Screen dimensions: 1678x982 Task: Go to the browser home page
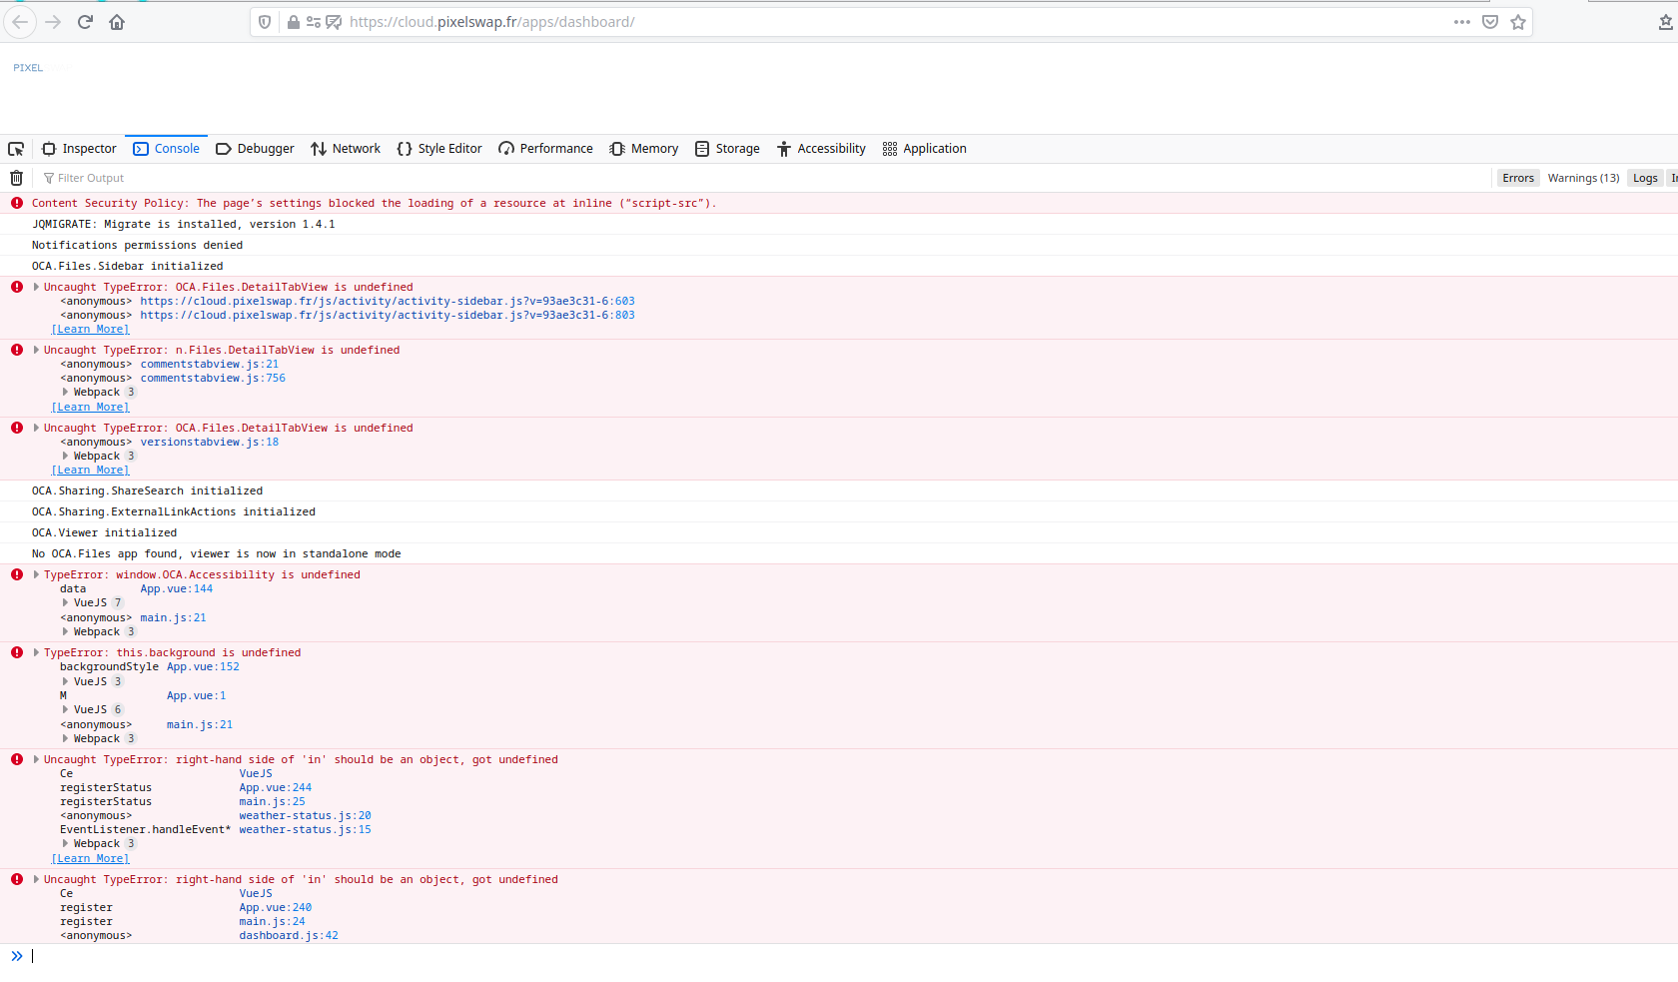point(117,22)
